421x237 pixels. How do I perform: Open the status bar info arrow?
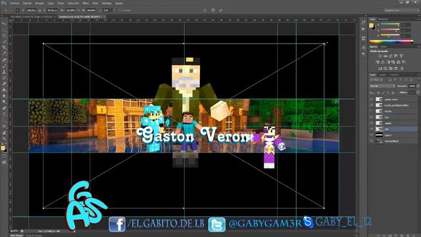pos(74,231)
